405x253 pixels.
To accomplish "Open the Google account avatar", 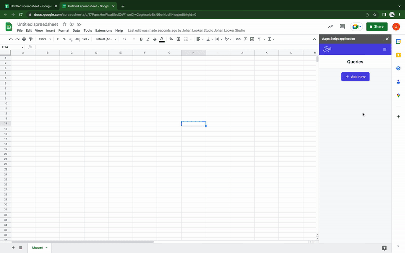I will (x=396, y=27).
